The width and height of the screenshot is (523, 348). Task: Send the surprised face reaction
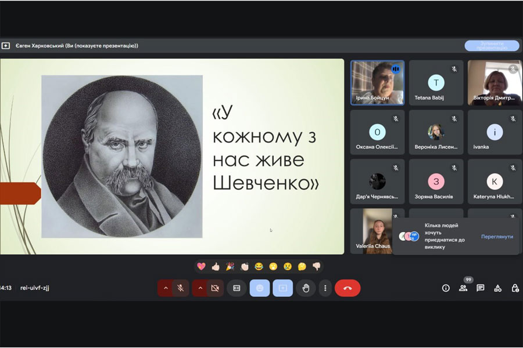coord(273,266)
